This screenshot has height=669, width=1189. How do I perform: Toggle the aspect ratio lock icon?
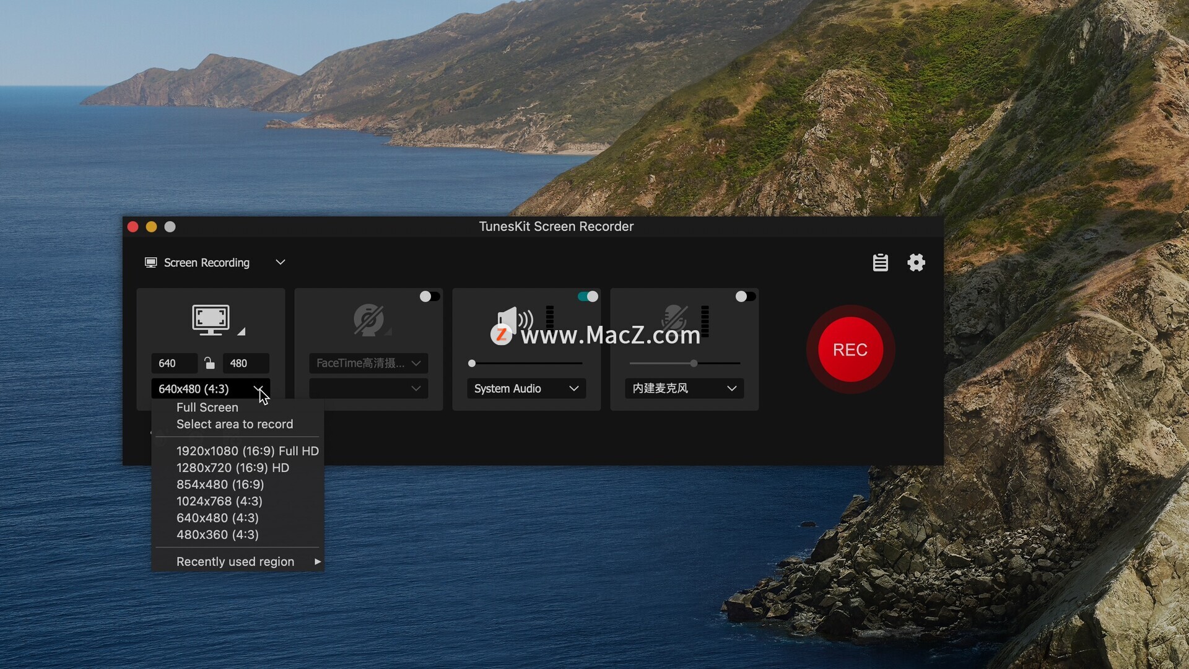point(209,363)
